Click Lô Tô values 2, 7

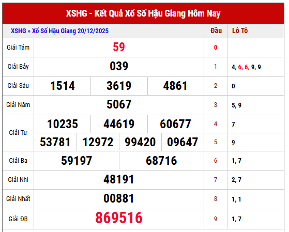coord(236,180)
